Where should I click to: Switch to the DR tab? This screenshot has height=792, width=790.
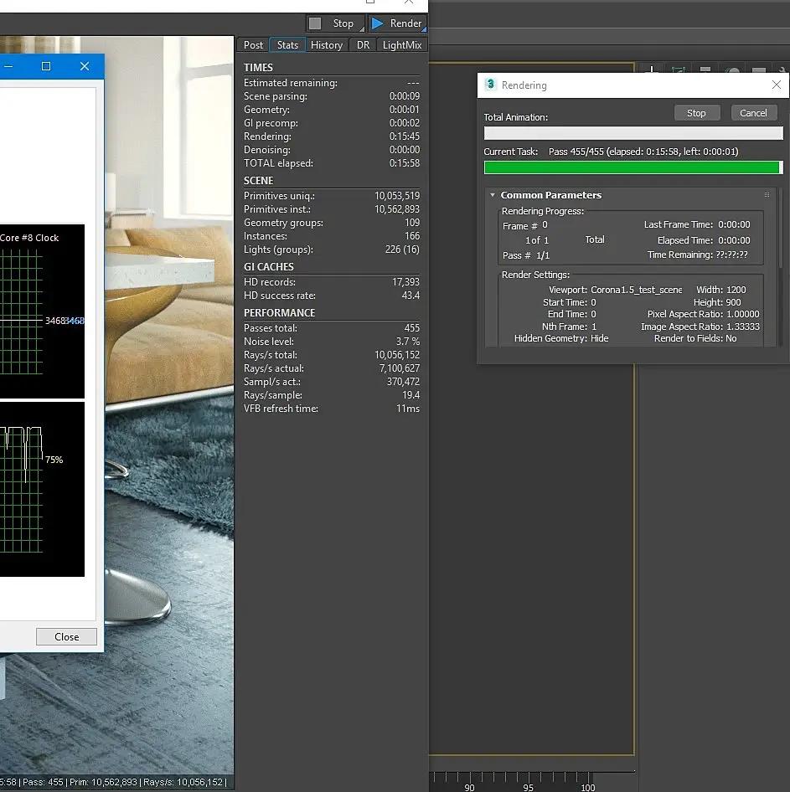click(363, 45)
